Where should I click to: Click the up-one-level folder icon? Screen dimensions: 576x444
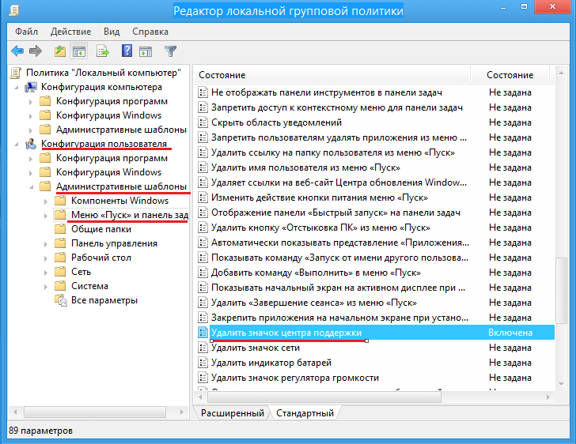pyautogui.click(x=60, y=51)
